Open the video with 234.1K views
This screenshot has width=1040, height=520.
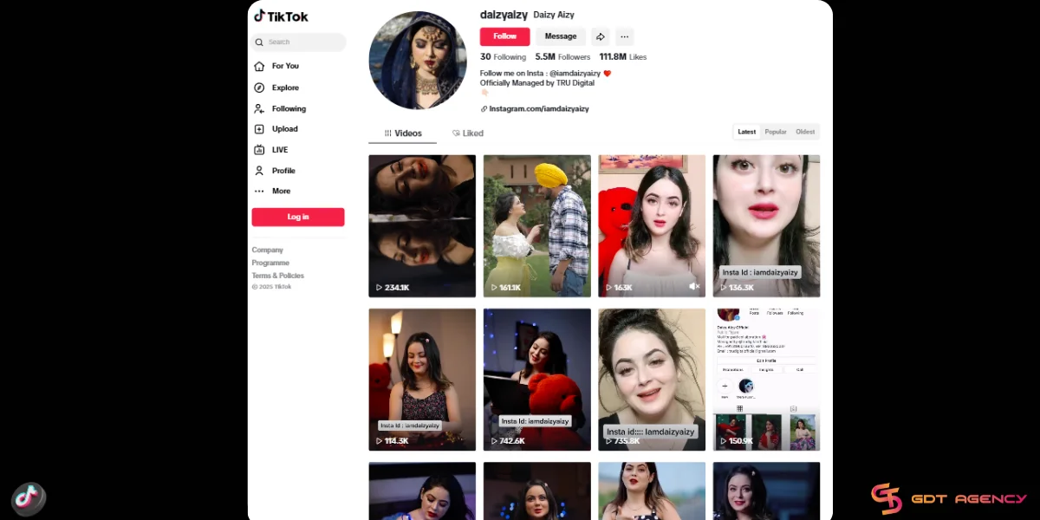coord(422,226)
